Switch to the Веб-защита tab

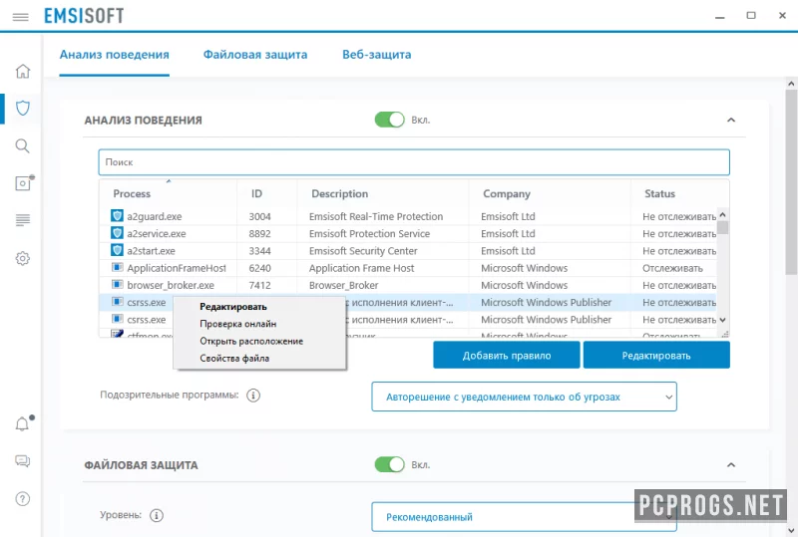click(x=377, y=55)
